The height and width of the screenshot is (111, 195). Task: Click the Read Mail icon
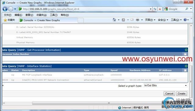pos(132,20)
